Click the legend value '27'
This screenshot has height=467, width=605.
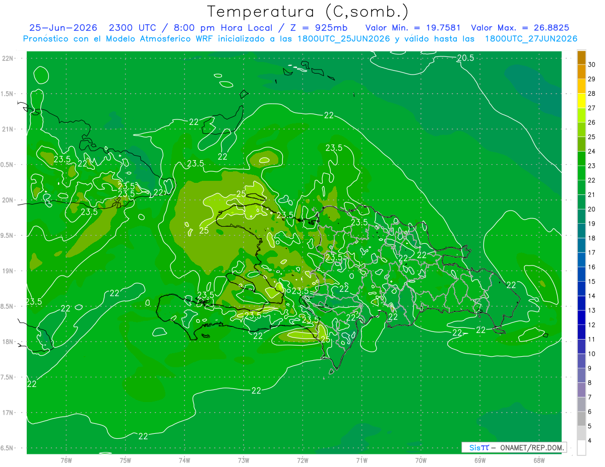(592, 108)
